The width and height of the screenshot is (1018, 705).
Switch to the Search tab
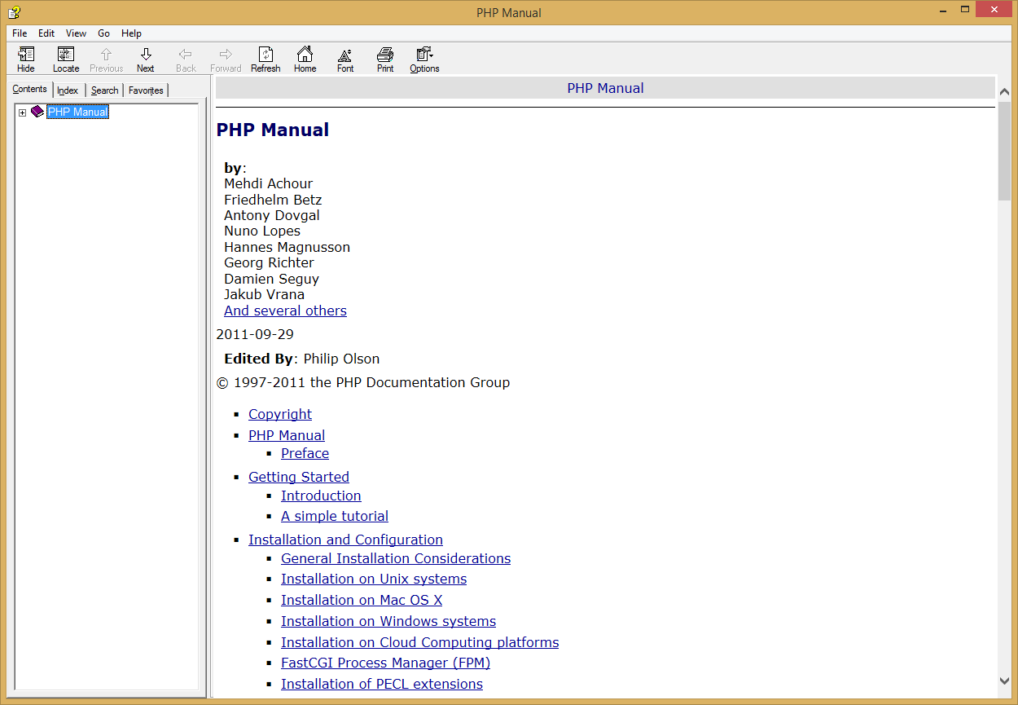pos(105,90)
